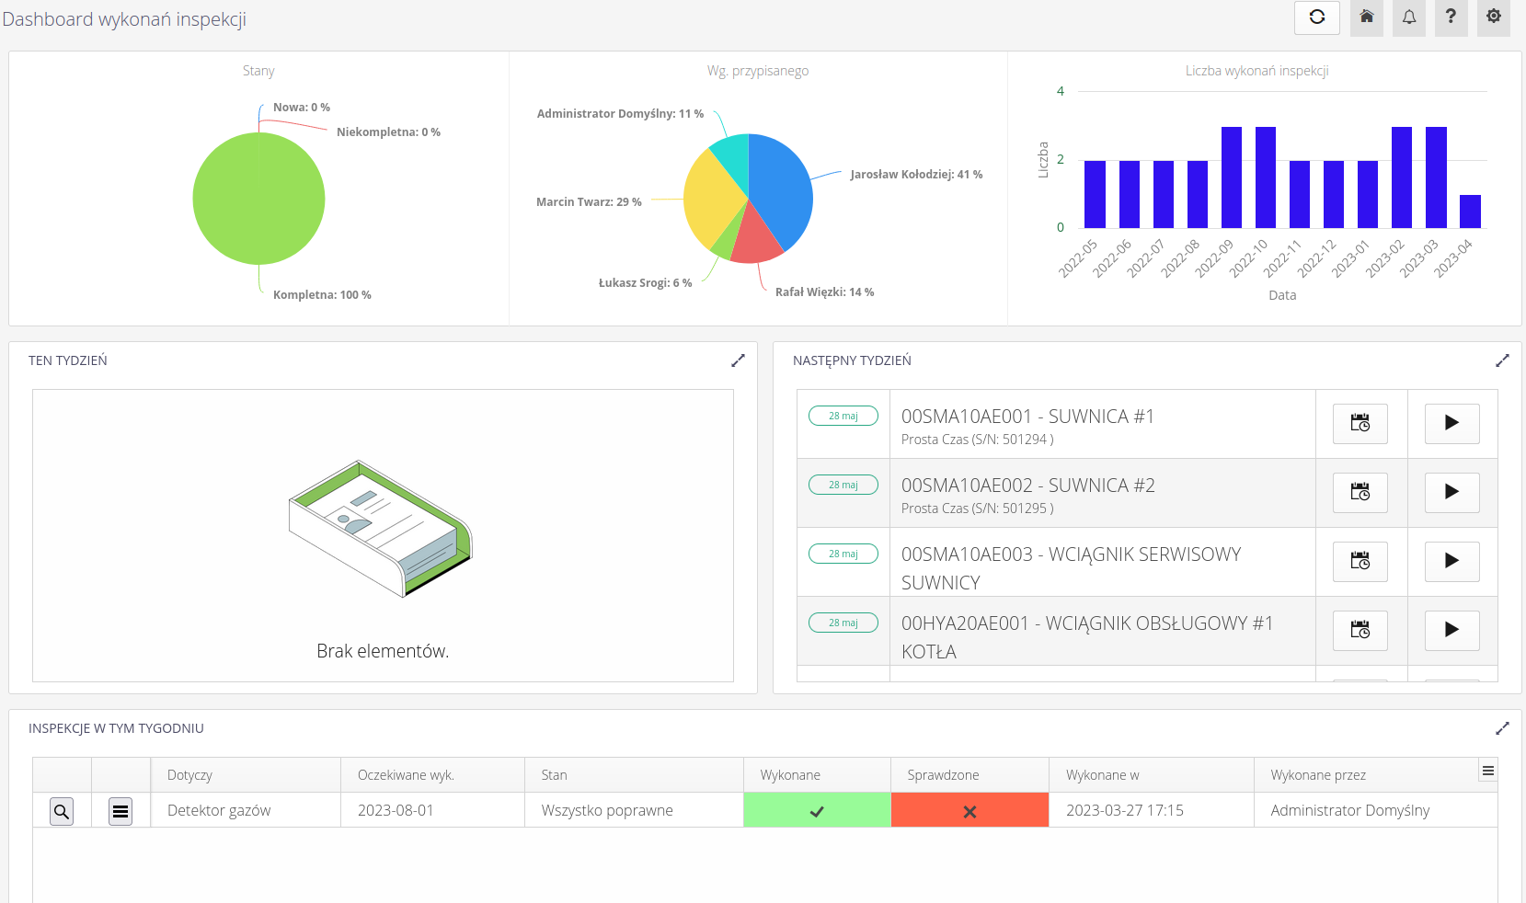Click the refresh dashboard button
This screenshot has width=1526, height=903.
pyautogui.click(x=1316, y=17)
